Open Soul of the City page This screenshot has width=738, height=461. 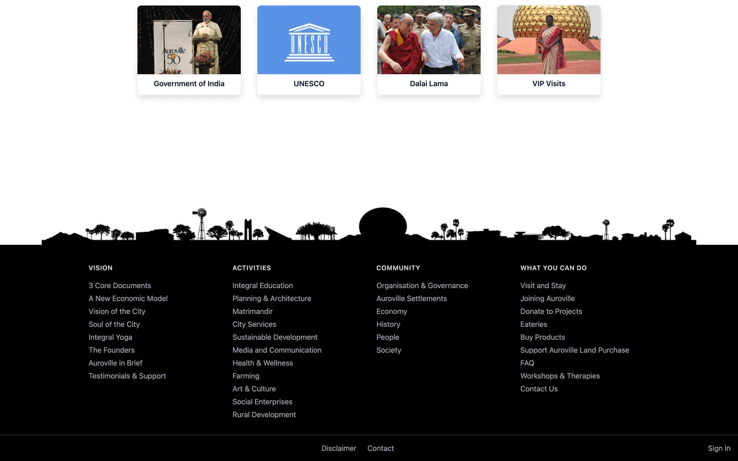114,324
